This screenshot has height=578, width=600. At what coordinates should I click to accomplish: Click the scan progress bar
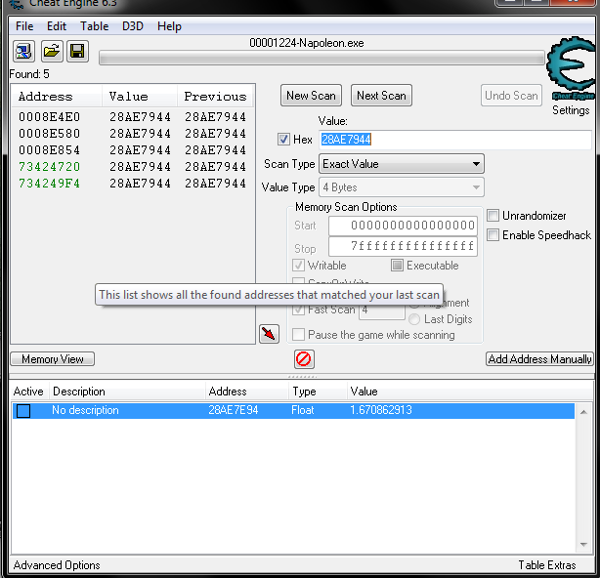click(x=321, y=59)
